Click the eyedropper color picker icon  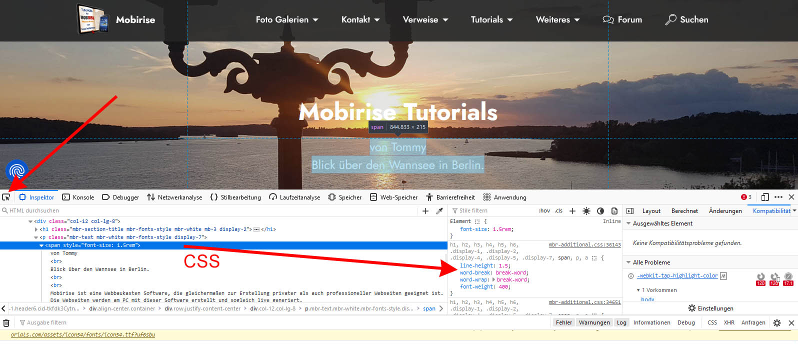439,211
